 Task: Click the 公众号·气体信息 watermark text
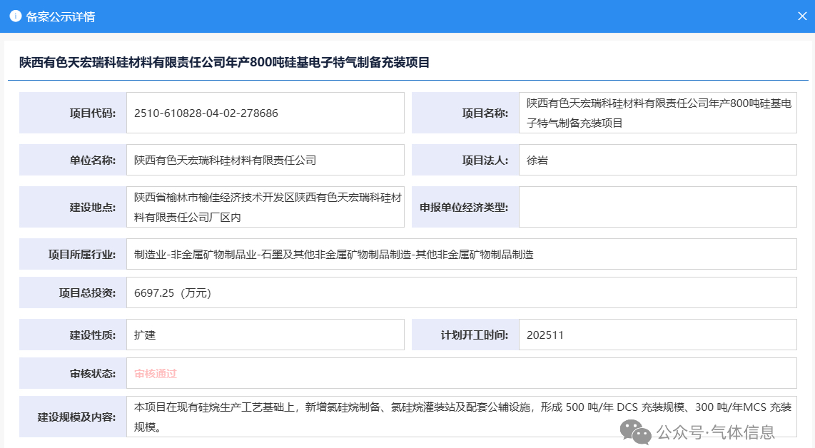[x=715, y=432]
